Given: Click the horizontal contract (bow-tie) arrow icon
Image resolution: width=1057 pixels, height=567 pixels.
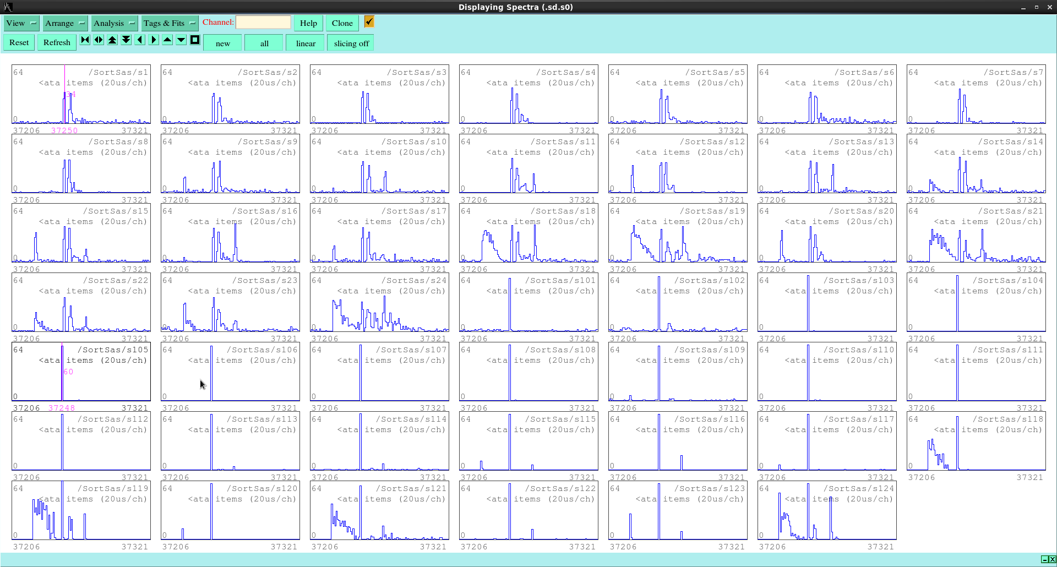Looking at the screenshot, I should [x=85, y=40].
